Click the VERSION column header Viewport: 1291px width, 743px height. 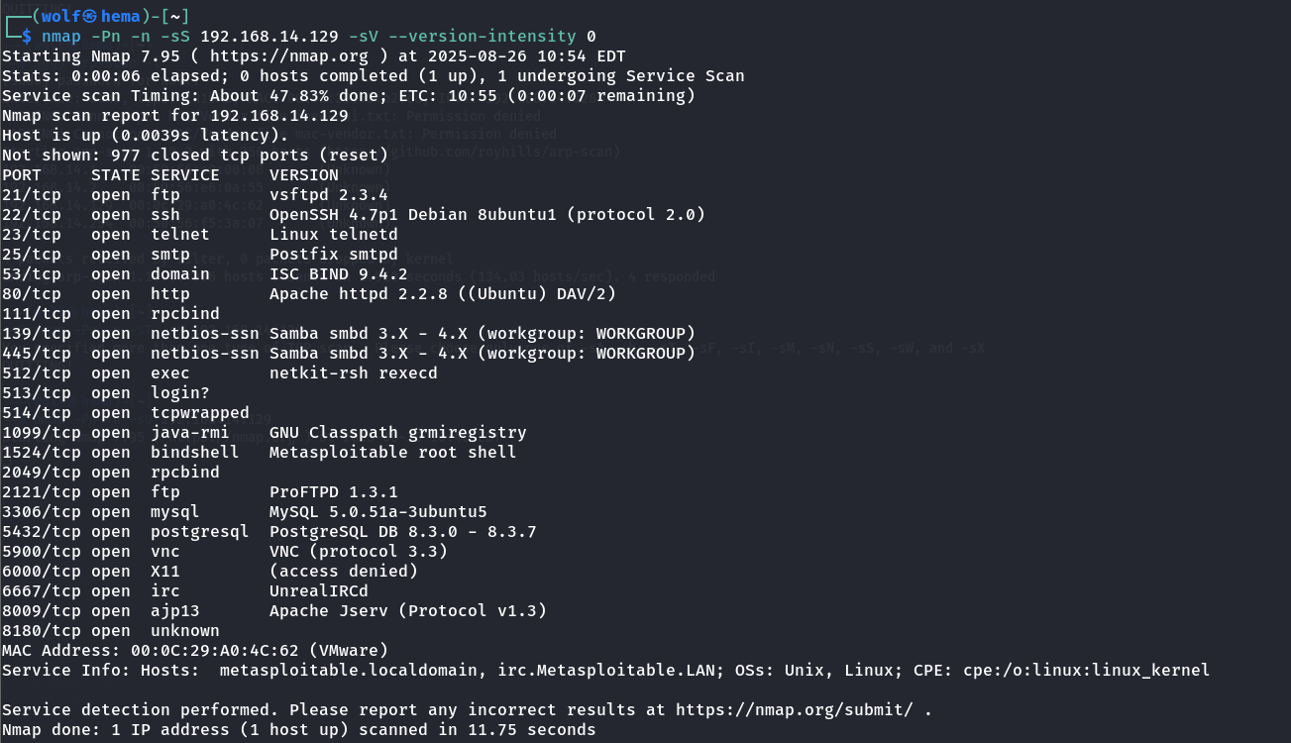tap(303, 175)
